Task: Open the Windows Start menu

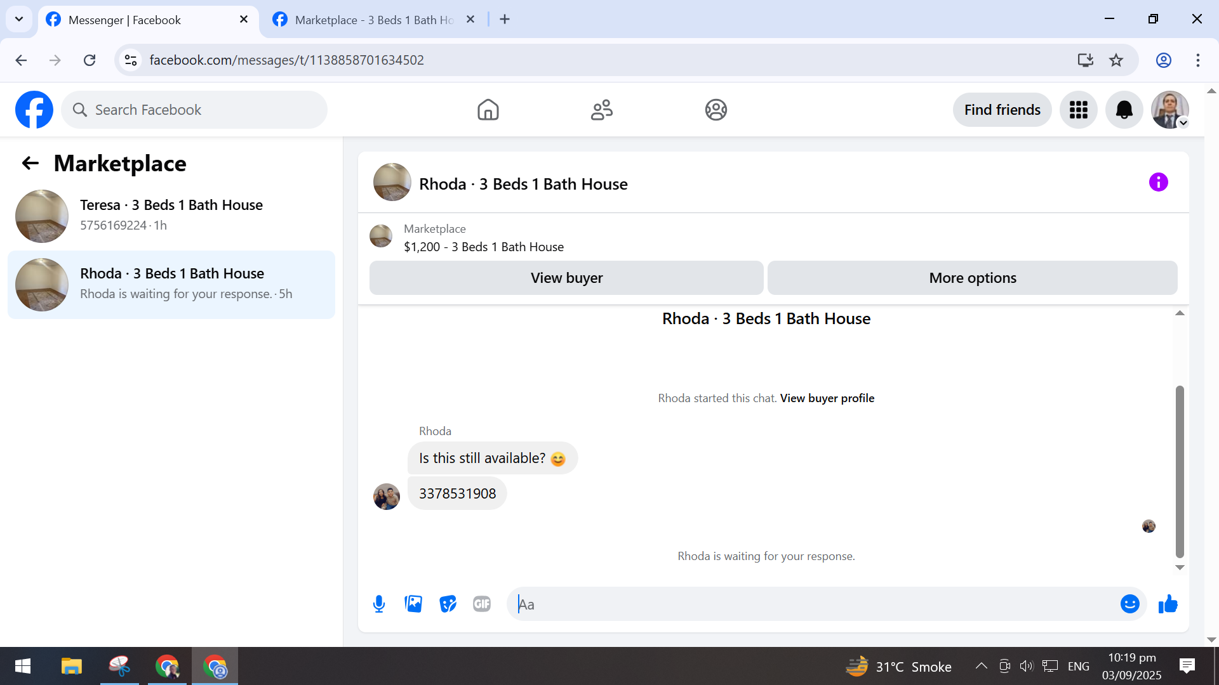Action: [23, 666]
